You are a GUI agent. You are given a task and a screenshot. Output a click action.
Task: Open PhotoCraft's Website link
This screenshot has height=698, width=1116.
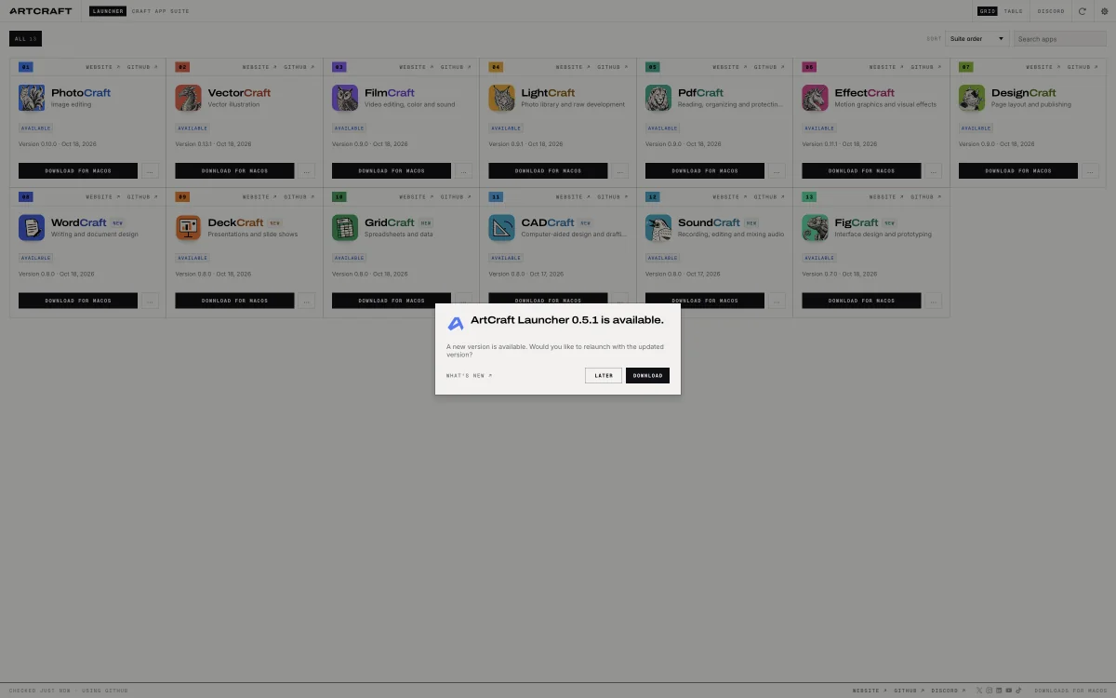tap(103, 67)
